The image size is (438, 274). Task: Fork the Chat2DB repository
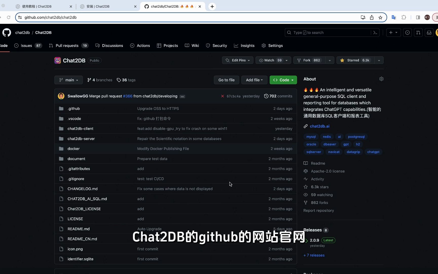click(309, 60)
